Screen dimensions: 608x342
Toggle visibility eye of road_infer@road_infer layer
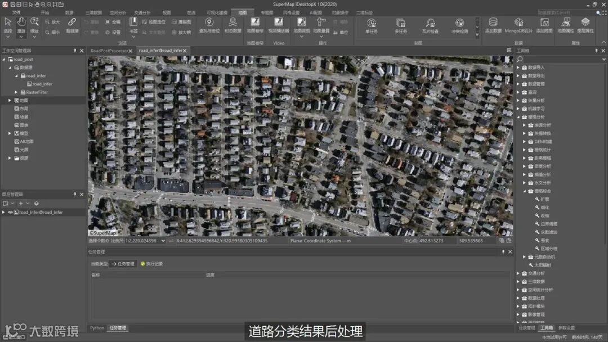(x=10, y=212)
